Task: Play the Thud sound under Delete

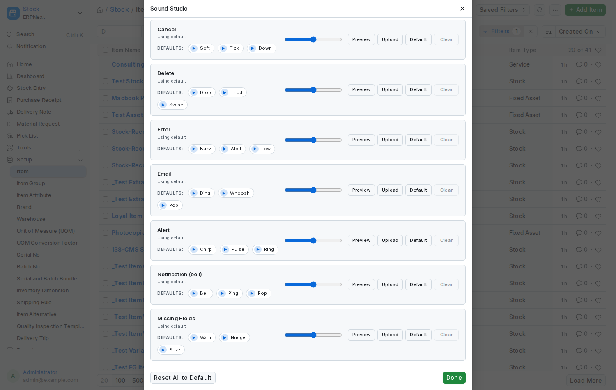Action: coord(233,93)
